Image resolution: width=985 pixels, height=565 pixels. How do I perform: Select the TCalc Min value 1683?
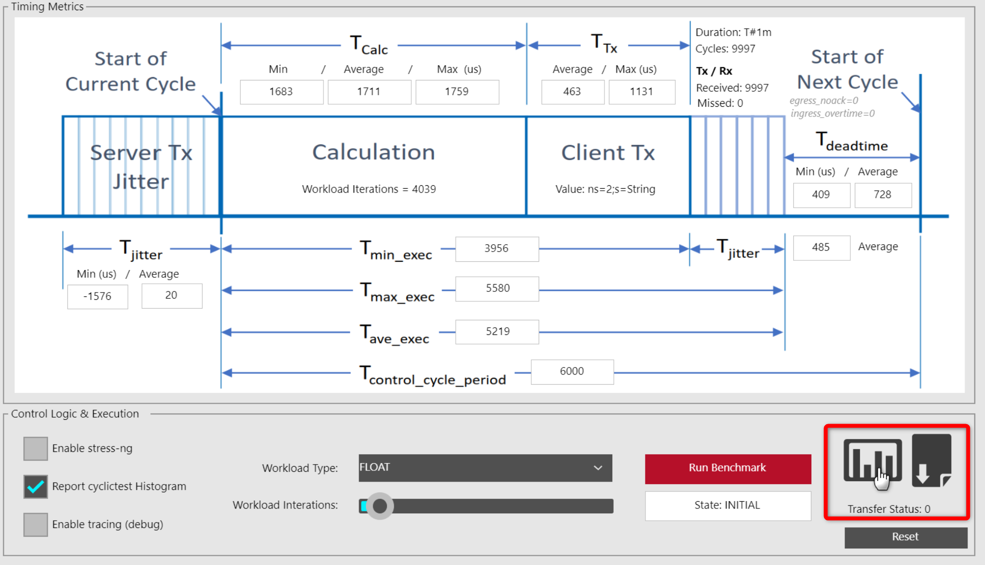pyautogui.click(x=281, y=92)
